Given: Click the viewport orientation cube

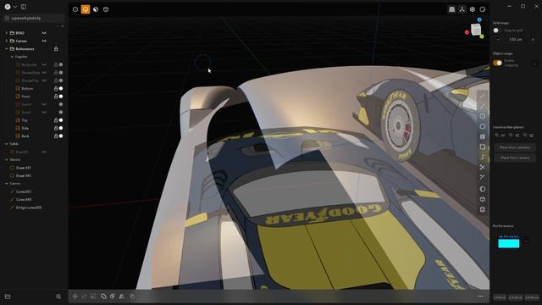Looking at the screenshot, I should 476,30.
